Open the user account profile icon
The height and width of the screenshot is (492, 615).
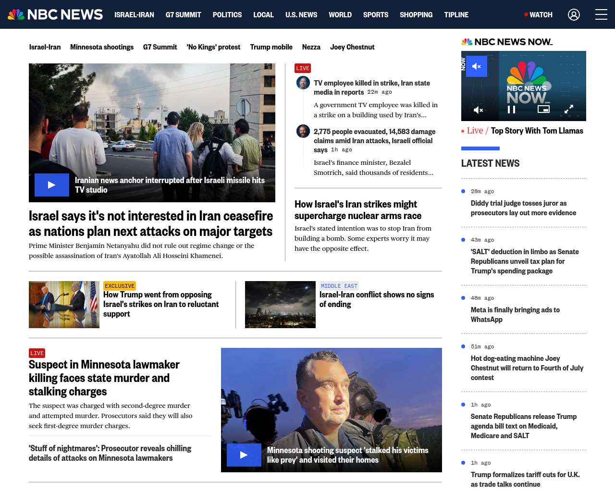click(x=574, y=15)
